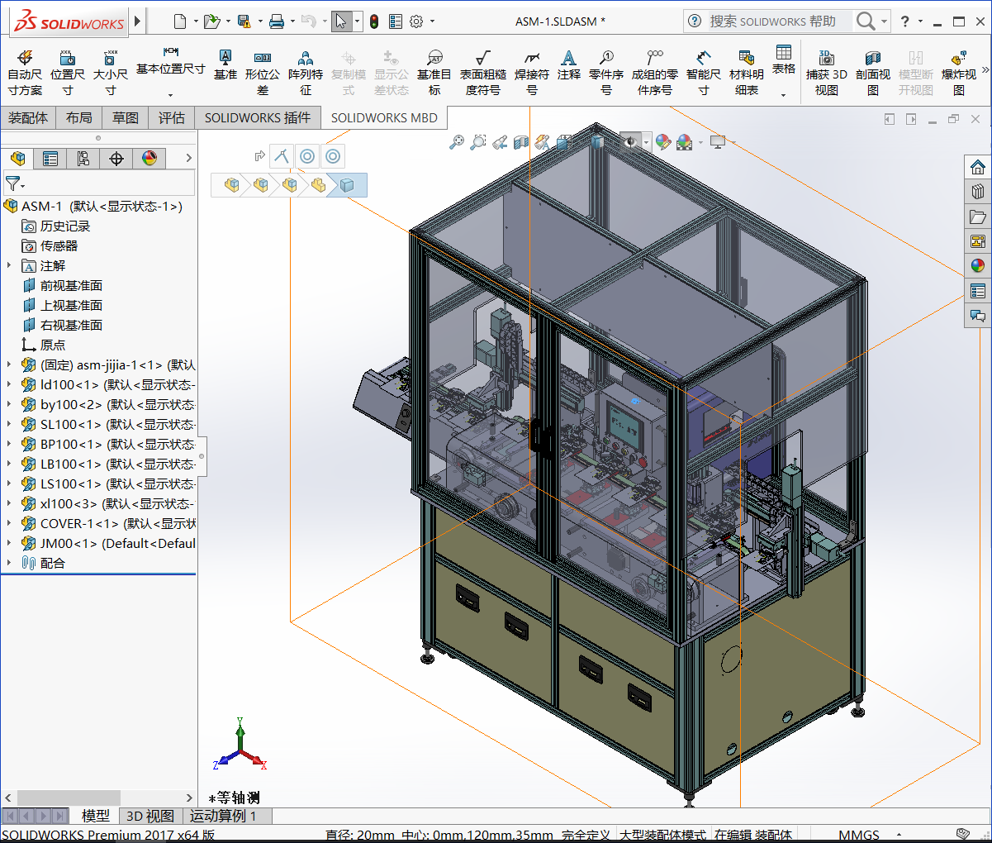Switch to the 3D 视图 bottom tab
This screenshot has height=843, width=992.
(150, 816)
